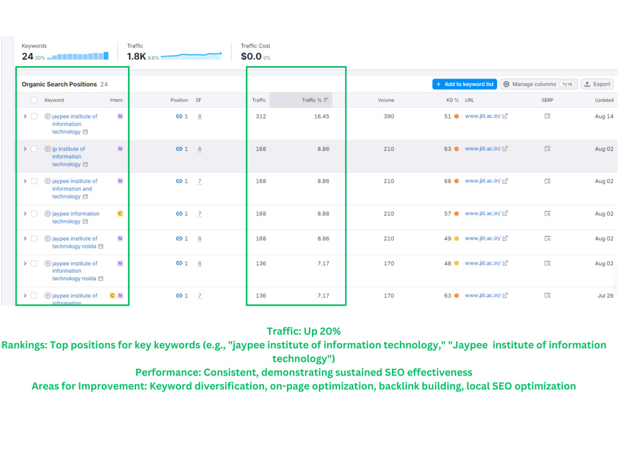624x468 pixels.
Task: Click the Traffic Cost value $0.0
Action: 251,57
